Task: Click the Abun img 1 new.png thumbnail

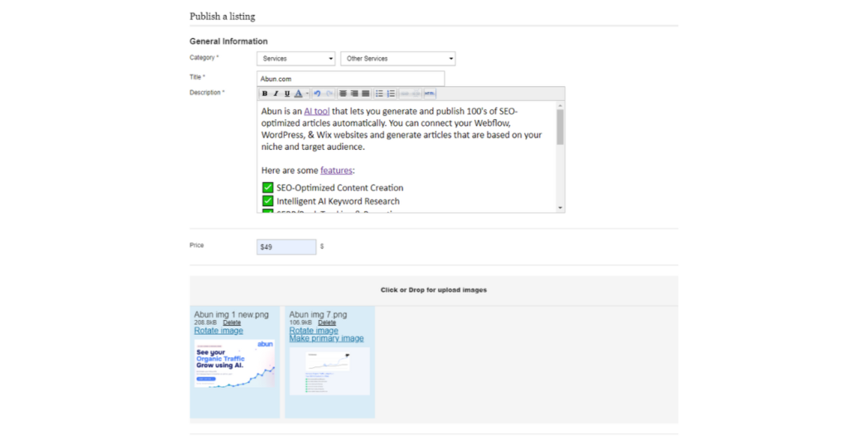Action: pyautogui.click(x=234, y=363)
